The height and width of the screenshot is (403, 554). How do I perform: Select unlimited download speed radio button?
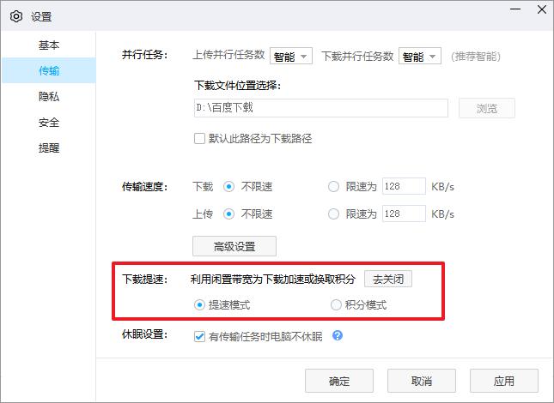click(228, 186)
